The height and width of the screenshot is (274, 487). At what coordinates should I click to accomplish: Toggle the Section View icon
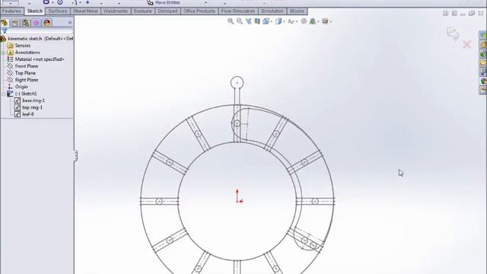pyautogui.click(x=257, y=21)
